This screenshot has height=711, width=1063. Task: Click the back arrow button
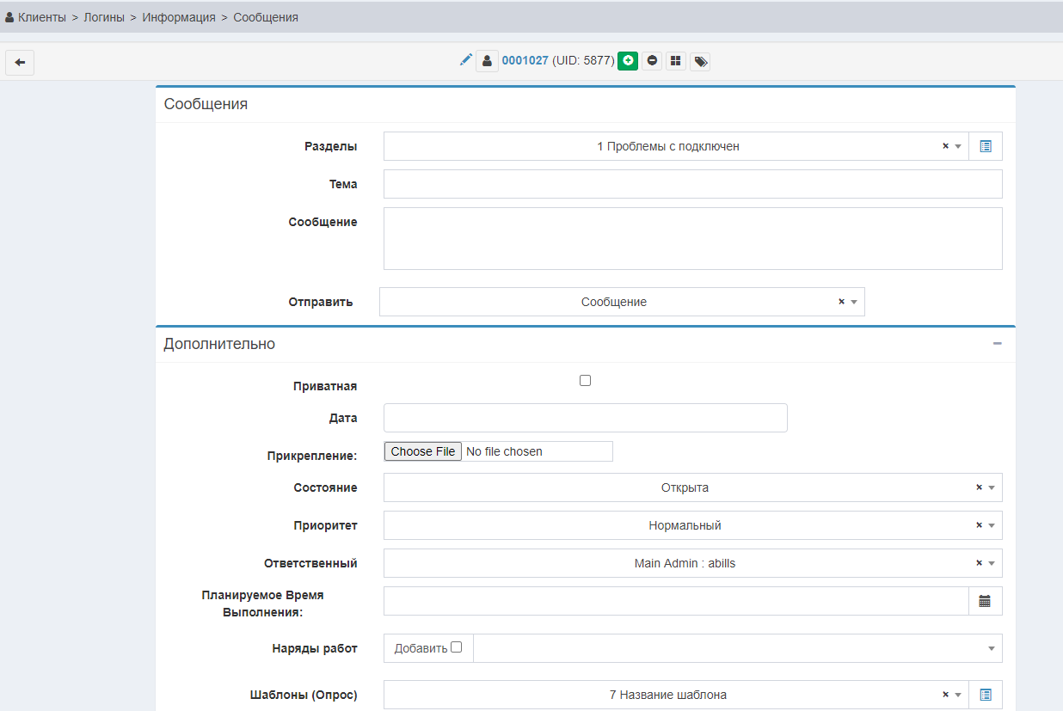20,63
